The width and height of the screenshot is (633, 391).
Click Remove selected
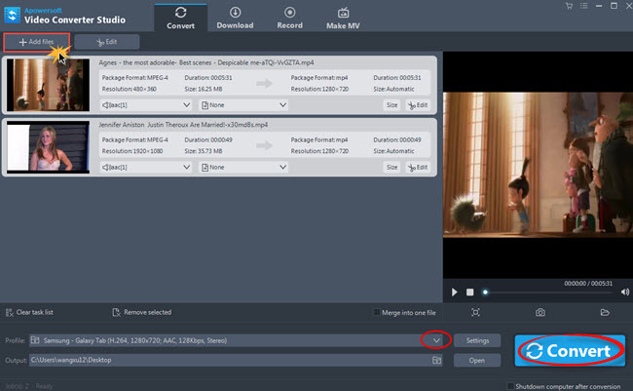point(142,313)
